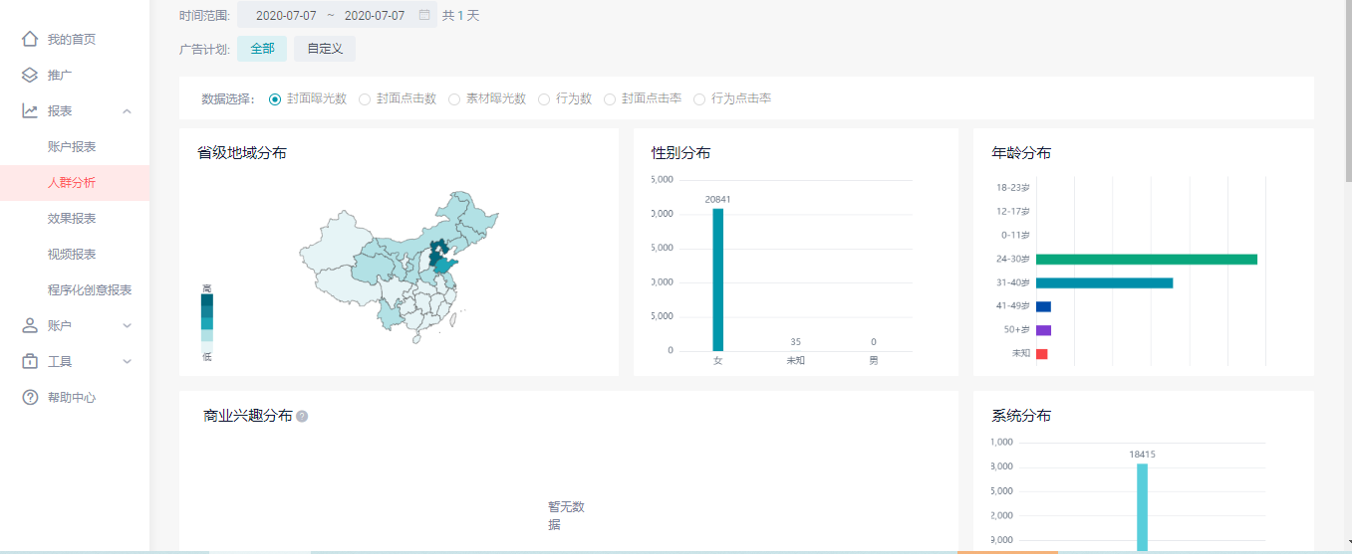Click the chart icon beside 报表

click(30, 110)
